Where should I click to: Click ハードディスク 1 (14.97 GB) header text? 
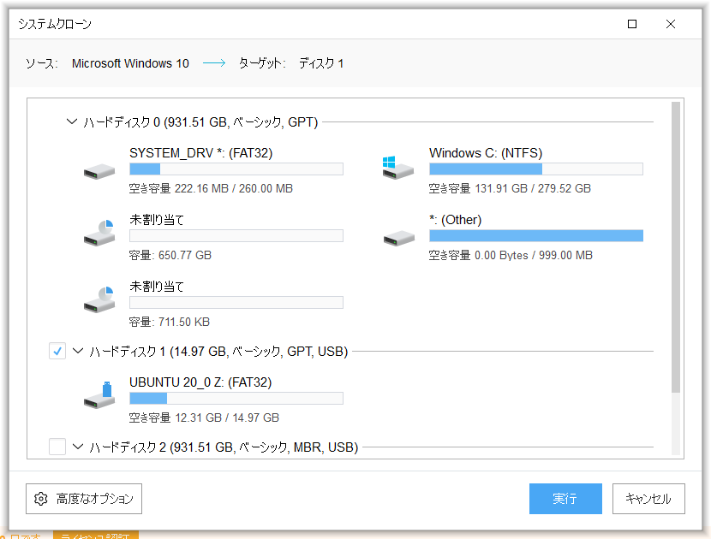tap(218, 352)
